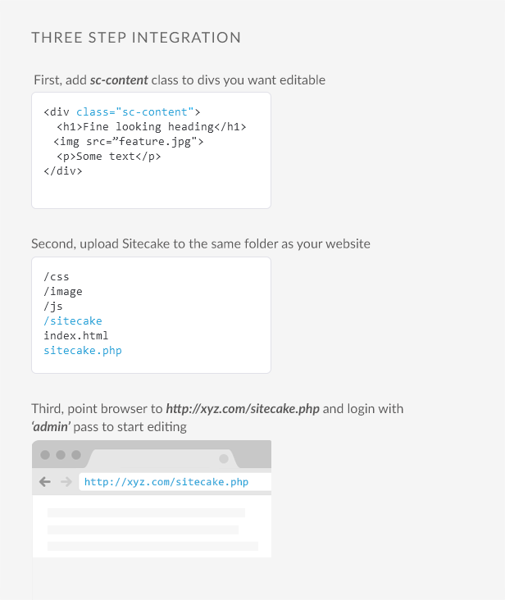Image resolution: width=505 pixels, height=600 pixels.
Task: Select the browser tab in mockup
Action: (162, 458)
